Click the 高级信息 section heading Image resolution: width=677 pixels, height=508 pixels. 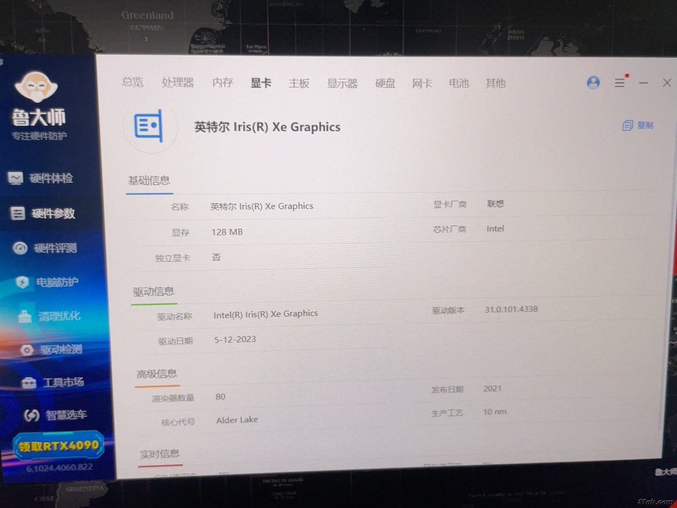tap(157, 374)
